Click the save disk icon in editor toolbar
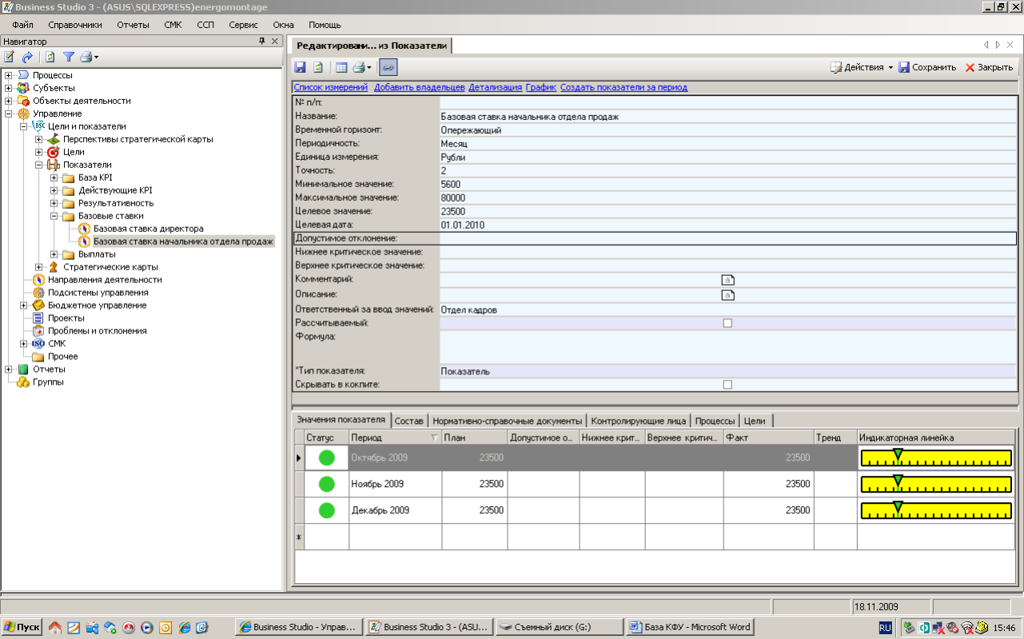Viewport: 1024px width, 639px height. click(301, 68)
